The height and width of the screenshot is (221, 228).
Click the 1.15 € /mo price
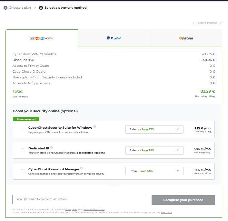coord(203,128)
